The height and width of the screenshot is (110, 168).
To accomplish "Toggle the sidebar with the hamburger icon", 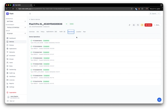I will coord(30,14).
